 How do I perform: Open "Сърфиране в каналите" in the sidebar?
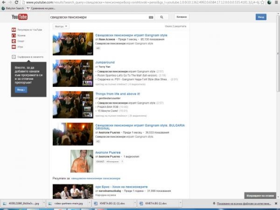coord(28,57)
